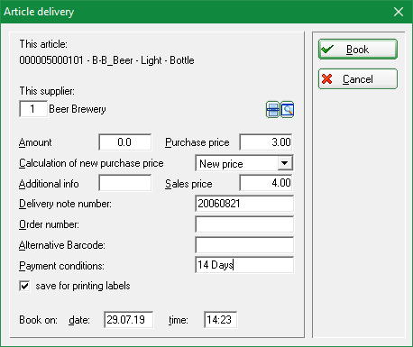Focus the Order number field

pos(244,224)
